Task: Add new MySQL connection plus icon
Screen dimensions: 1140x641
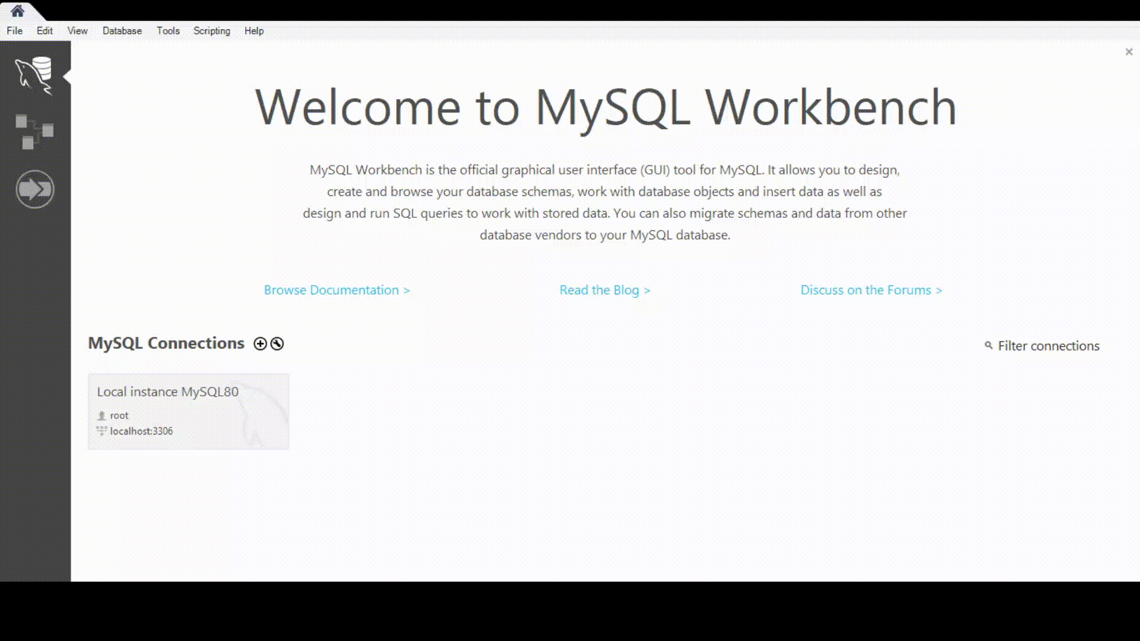Action: [260, 344]
